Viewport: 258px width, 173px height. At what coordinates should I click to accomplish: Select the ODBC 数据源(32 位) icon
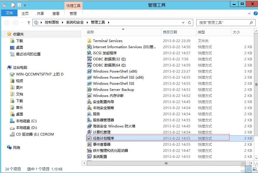click(x=89, y=59)
